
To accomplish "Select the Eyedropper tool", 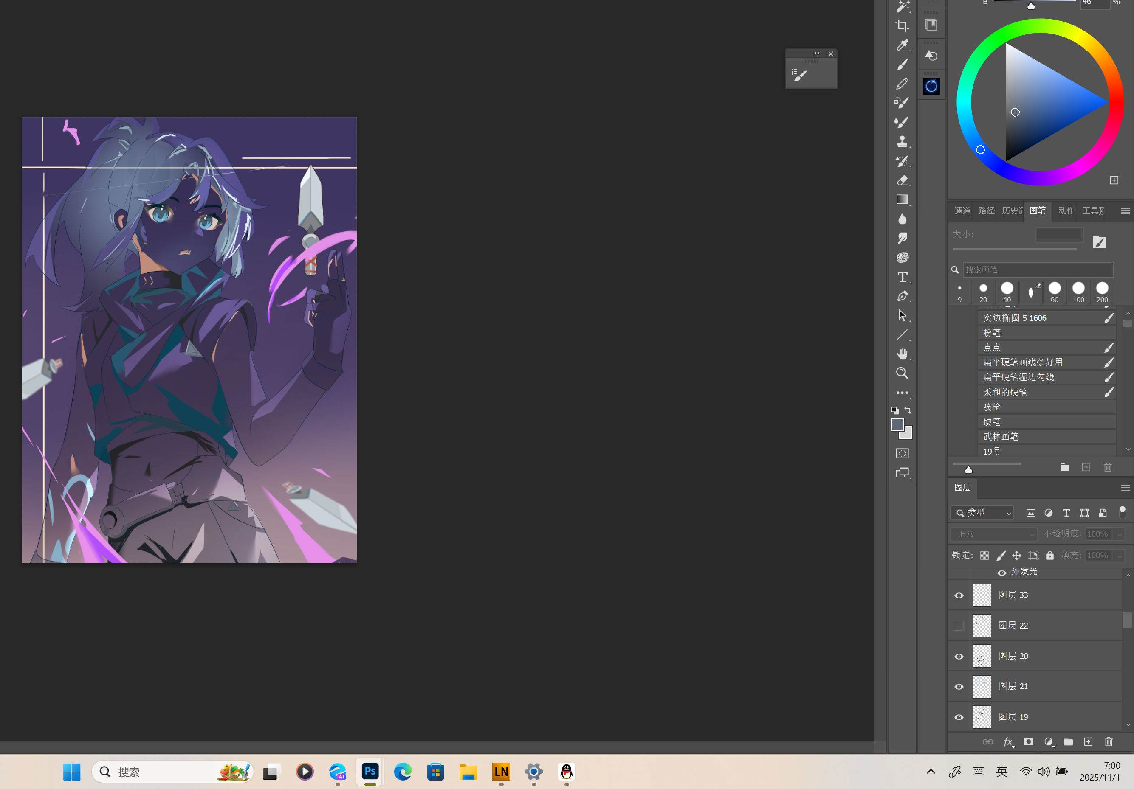I will (902, 45).
